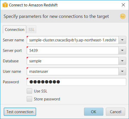Screen dimensions: 129x119
Task: Select the Connection tab
Action: click(x=14, y=29)
